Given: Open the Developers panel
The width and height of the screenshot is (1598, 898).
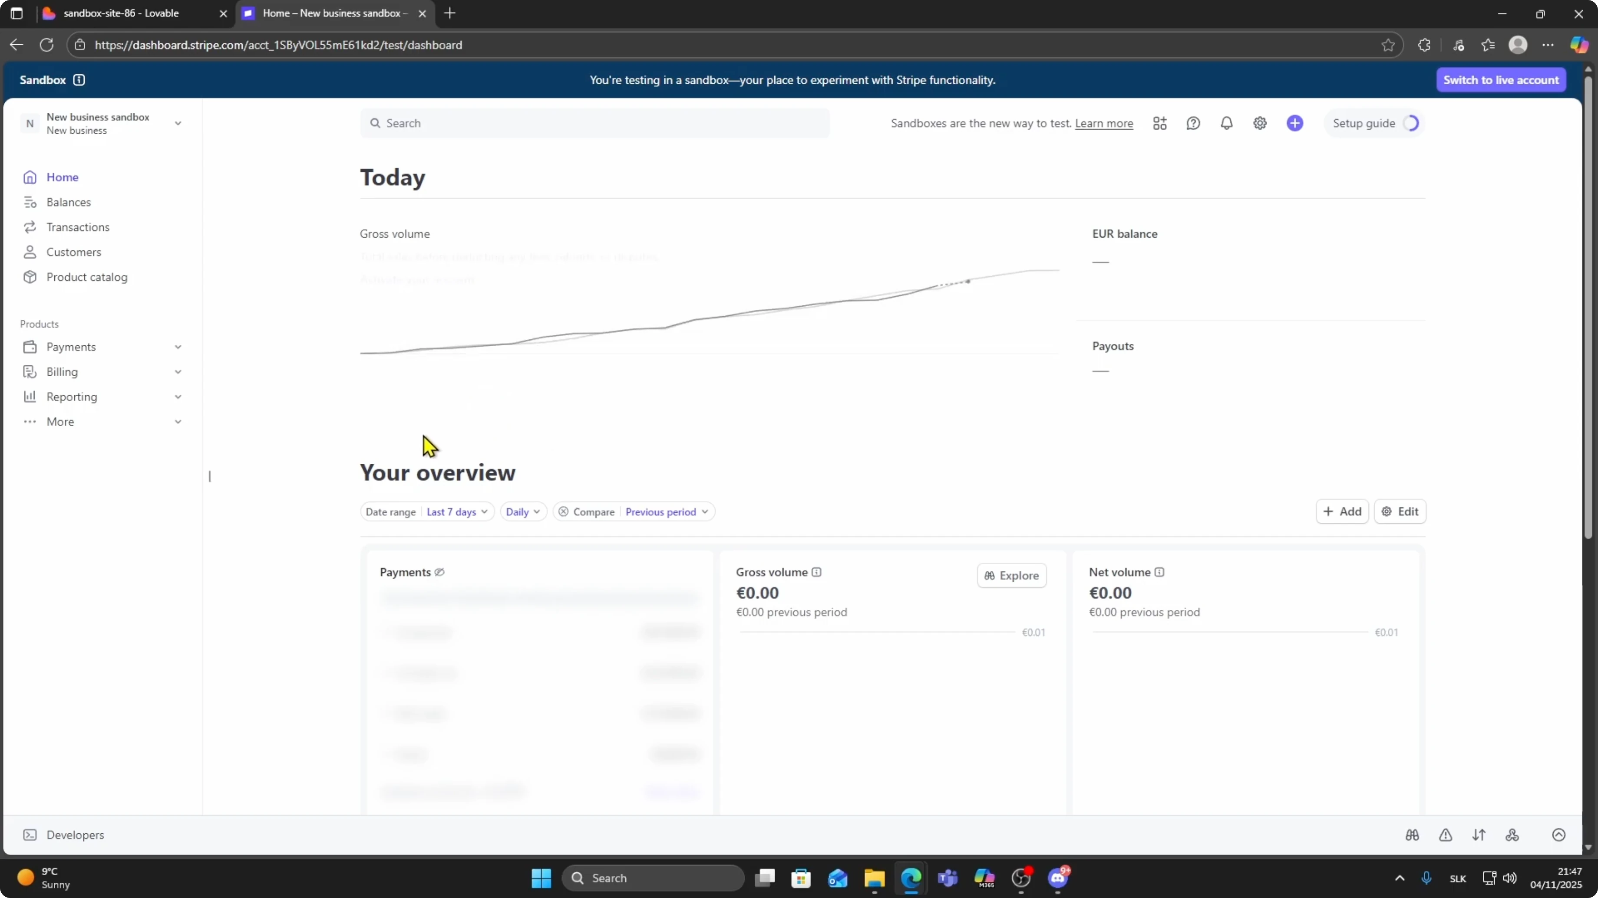Looking at the screenshot, I should (x=63, y=836).
